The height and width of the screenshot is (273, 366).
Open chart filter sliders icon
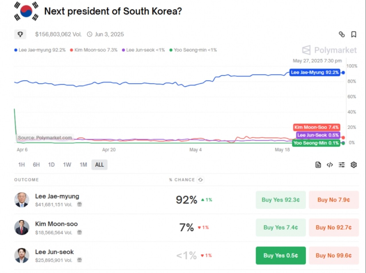342,165
